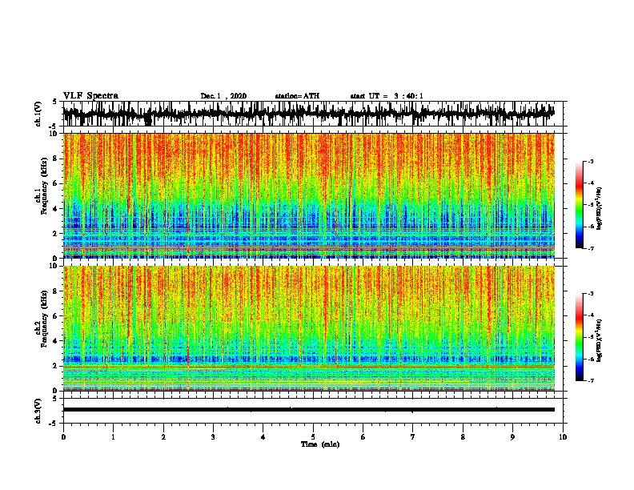
Task: Click the -3 label on ch.1 color bar
Action: [590, 162]
